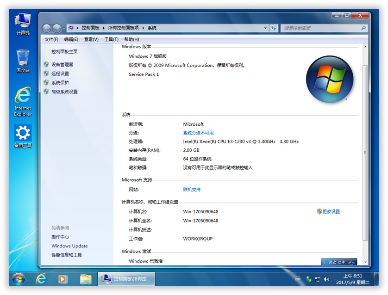Click 控制面板 in the breadcrumb
The image size is (388, 295).
pyautogui.click(x=91, y=28)
